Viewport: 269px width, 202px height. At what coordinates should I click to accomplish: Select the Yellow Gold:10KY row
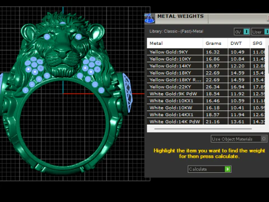[x=206, y=59]
